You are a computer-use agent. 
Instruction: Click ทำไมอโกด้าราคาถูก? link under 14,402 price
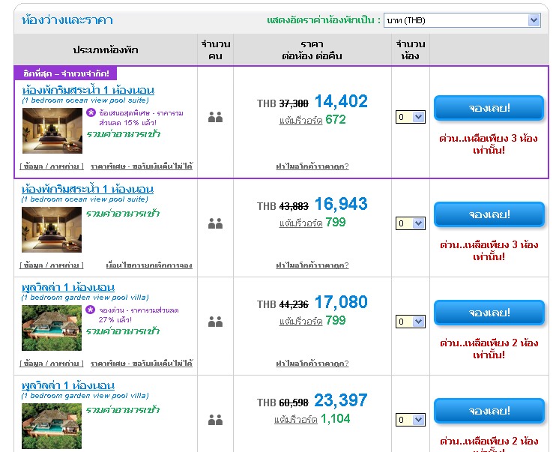click(x=312, y=166)
